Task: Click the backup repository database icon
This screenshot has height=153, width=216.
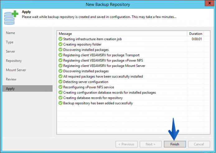Action: click(11, 17)
